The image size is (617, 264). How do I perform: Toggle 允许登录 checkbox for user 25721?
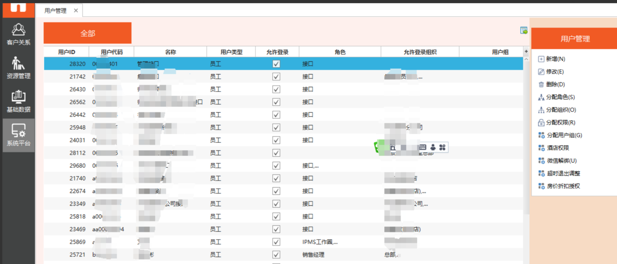[276, 255]
